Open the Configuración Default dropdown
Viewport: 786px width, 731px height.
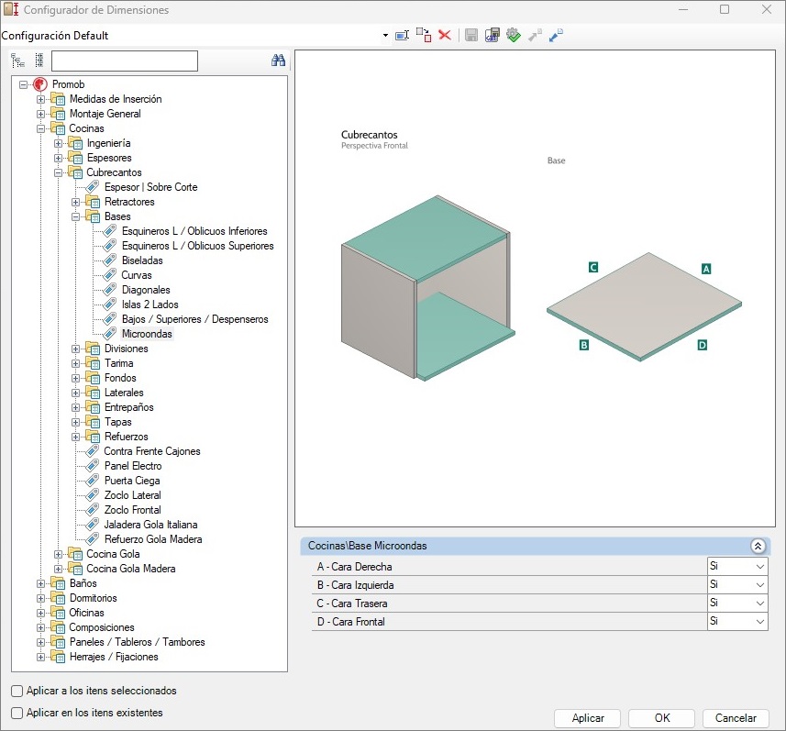click(385, 36)
